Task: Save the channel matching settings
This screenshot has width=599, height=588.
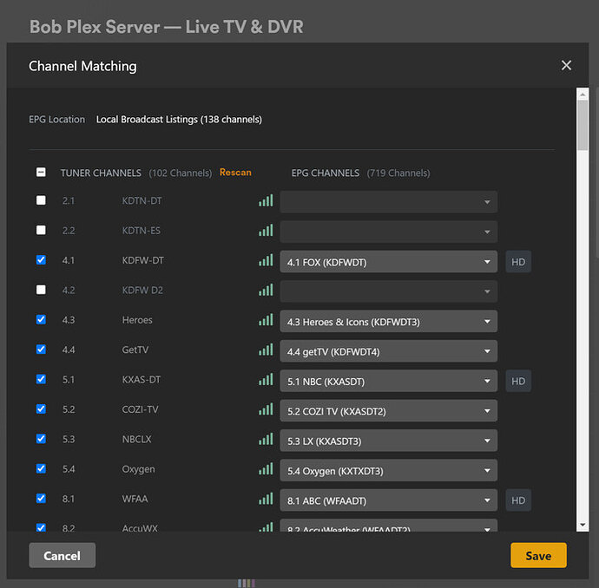Action: click(x=538, y=556)
